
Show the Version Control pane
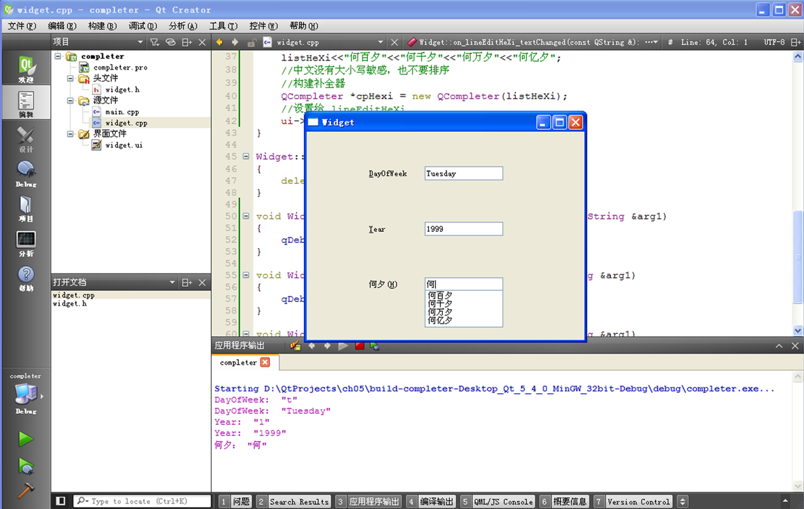633,501
